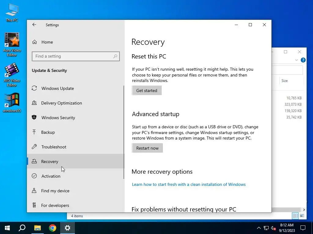Select Recovery in the sidebar
The height and width of the screenshot is (234, 313).
75,161
